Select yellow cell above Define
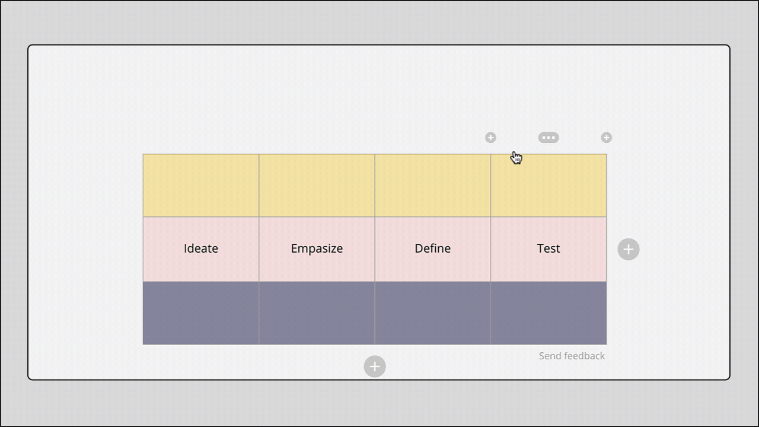 [x=433, y=186]
